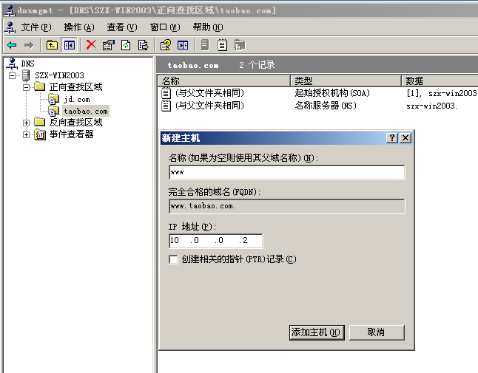Collapse the SZX-WIN2003 server node
Image resolution: width=478 pixels, height=373 pixels.
[x=12, y=75]
